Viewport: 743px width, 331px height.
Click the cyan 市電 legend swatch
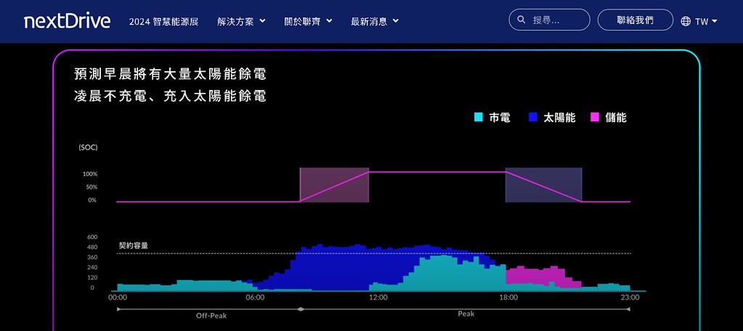(478, 117)
